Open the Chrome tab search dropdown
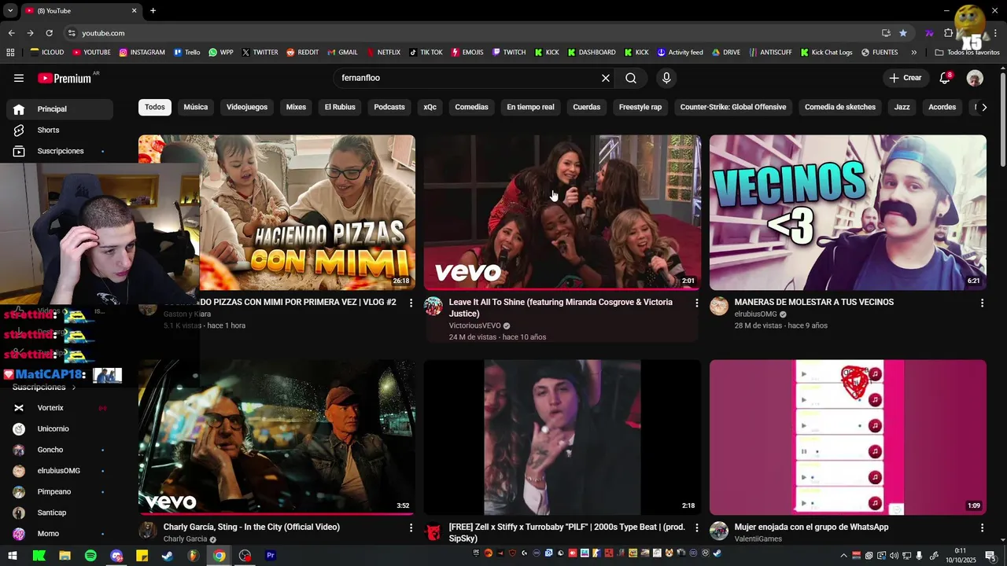The height and width of the screenshot is (566, 1007). pos(10,10)
